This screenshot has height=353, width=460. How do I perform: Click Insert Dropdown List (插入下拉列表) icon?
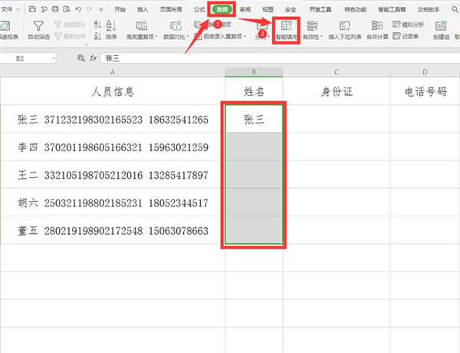tap(343, 27)
